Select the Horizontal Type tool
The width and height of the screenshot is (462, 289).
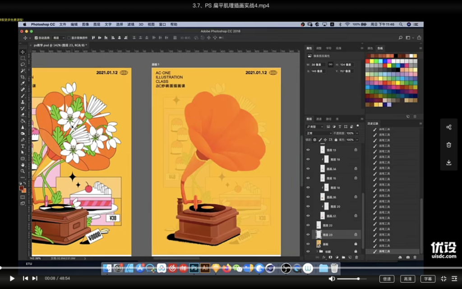point(23,146)
